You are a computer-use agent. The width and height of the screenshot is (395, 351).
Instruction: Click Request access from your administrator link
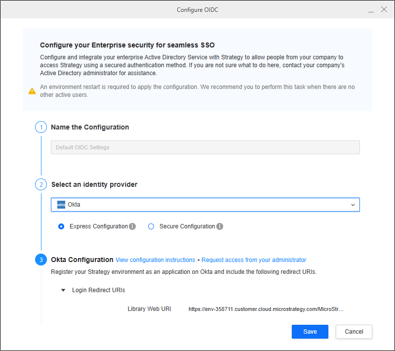coord(254,260)
